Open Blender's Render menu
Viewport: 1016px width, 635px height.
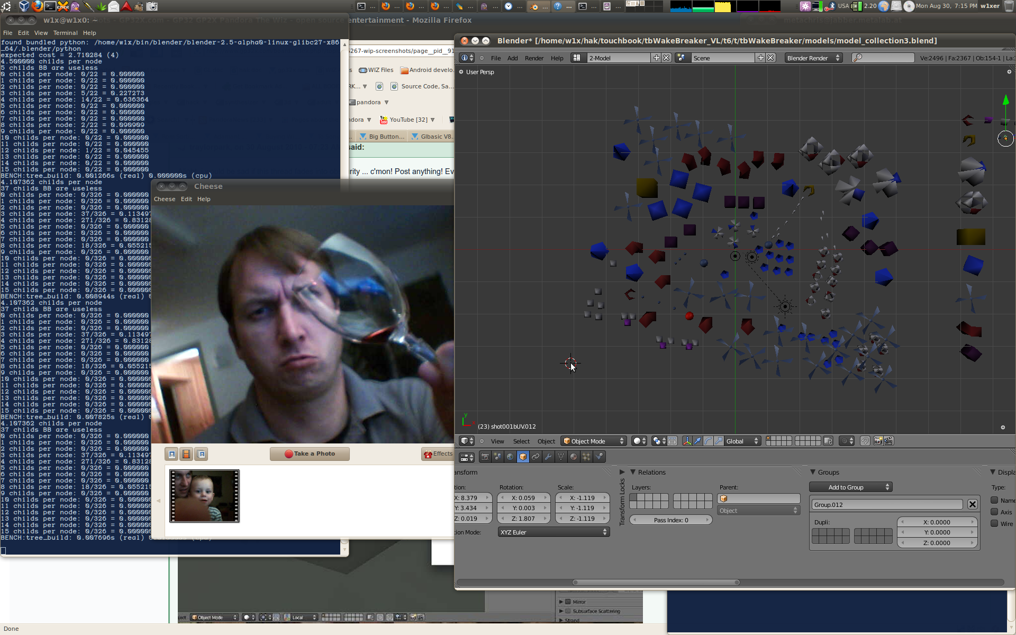533,58
